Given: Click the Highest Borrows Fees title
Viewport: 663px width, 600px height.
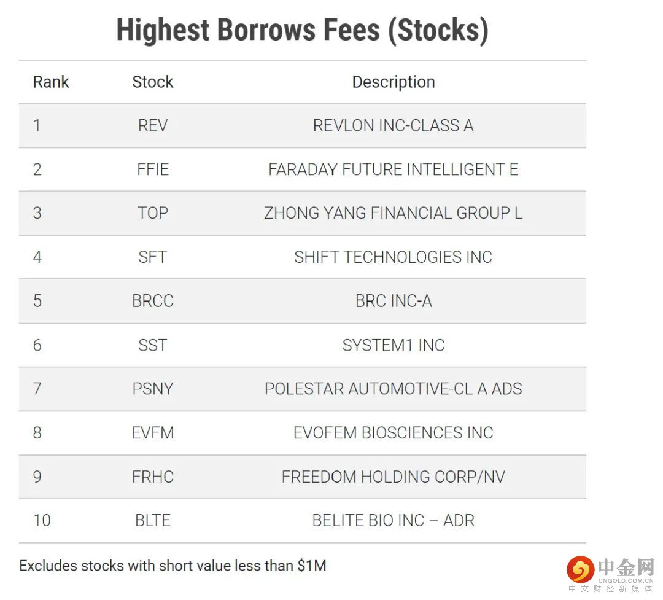Looking at the screenshot, I should coord(302,30).
